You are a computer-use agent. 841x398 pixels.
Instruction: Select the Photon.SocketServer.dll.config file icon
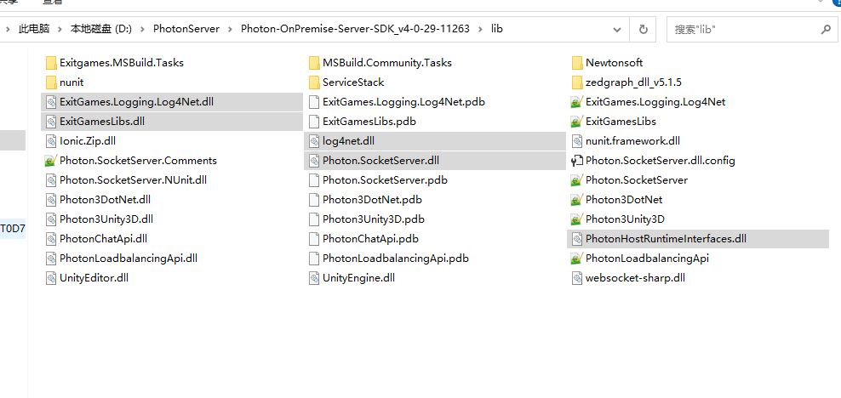(577, 161)
